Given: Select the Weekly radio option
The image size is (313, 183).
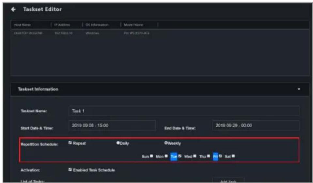Looking at the screenshot, I should [166, 143].
